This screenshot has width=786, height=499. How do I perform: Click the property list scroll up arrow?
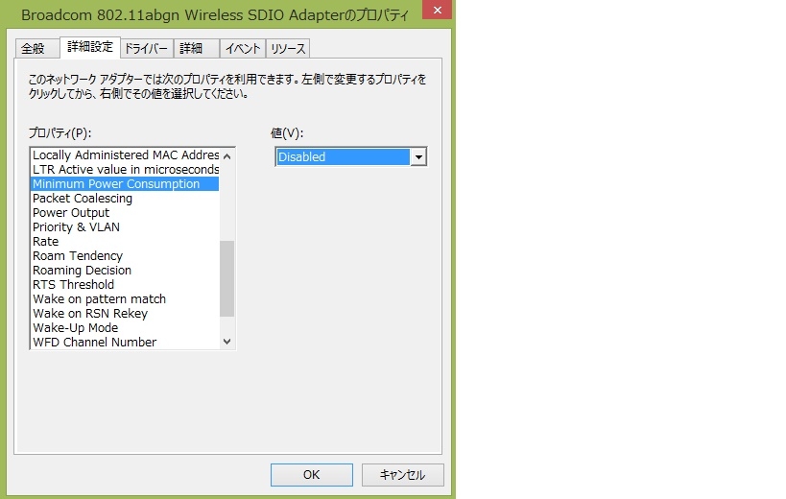tap(227, 155)
